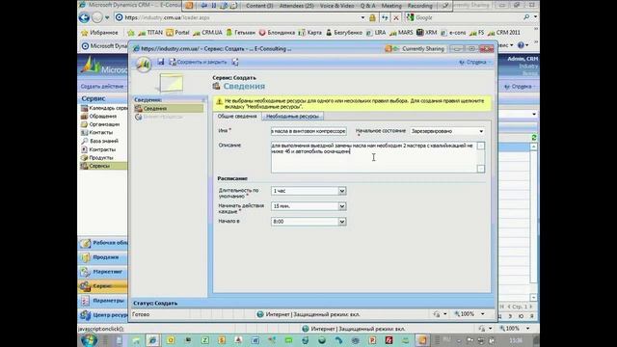Open Центр ресурсов navigation section
Image resolution: width=617 pixels, height=347 pixels.
[x=103, y=315]
